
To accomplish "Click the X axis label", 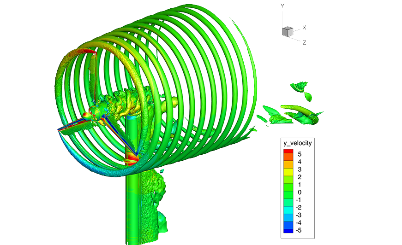I will pyautogui.click(x=304, y=28).
